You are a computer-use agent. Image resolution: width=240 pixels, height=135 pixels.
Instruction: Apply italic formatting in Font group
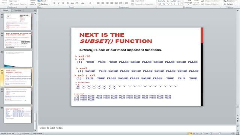click(x=58, y=3)
